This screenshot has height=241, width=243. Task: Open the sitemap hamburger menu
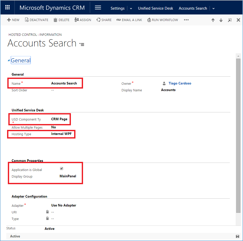[x=98, y=7]
